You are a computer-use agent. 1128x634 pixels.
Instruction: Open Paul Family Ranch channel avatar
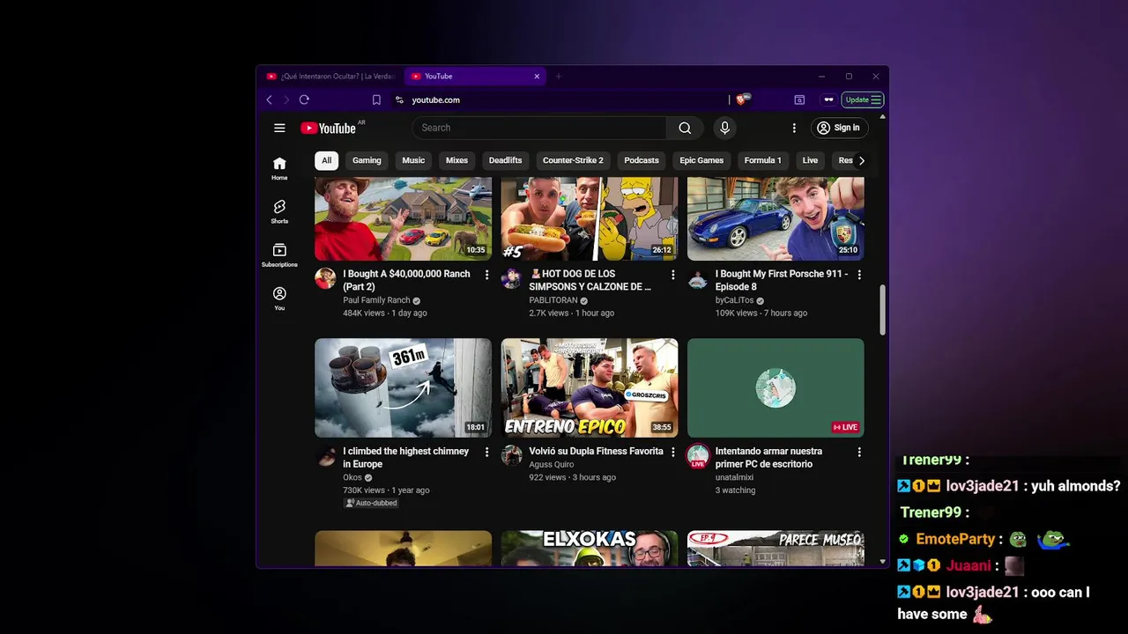coord(325,278)
